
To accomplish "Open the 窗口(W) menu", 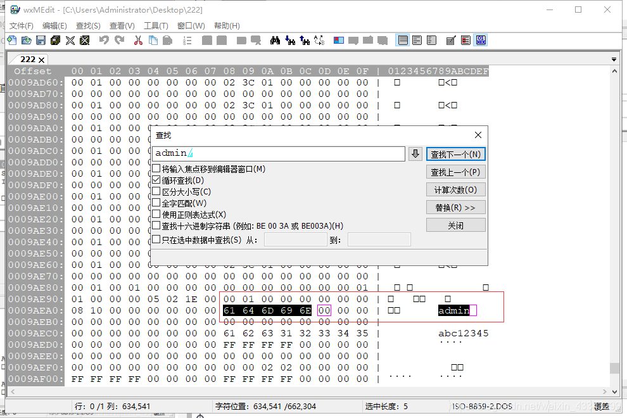I will [x=191, y=25].
